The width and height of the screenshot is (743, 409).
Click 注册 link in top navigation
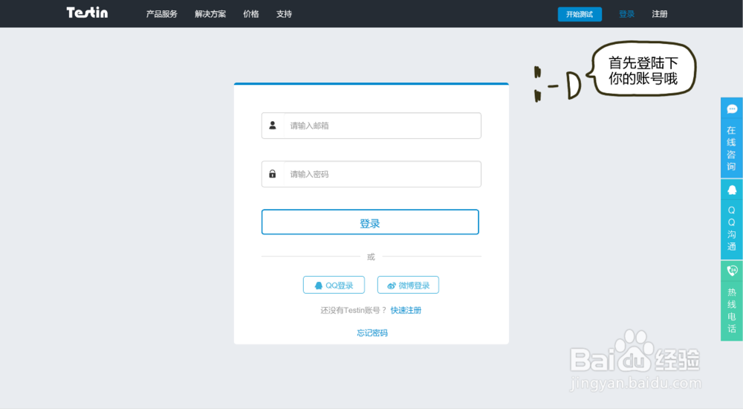coord(660,14)
